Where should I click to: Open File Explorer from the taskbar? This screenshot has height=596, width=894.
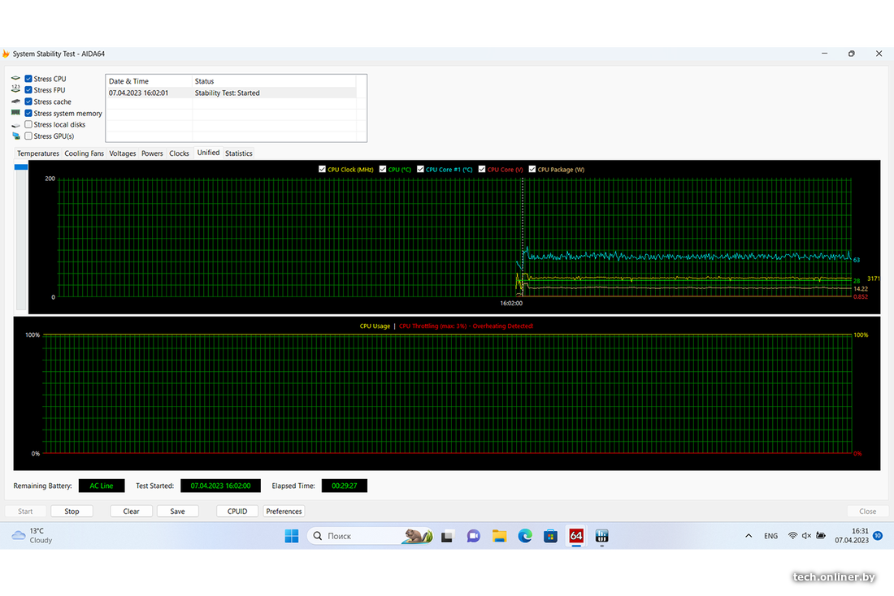(x=499, y=536)
